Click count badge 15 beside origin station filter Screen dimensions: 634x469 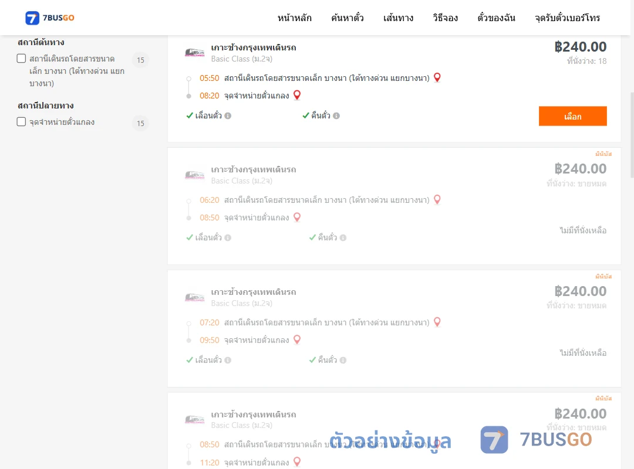pos(140,60)
